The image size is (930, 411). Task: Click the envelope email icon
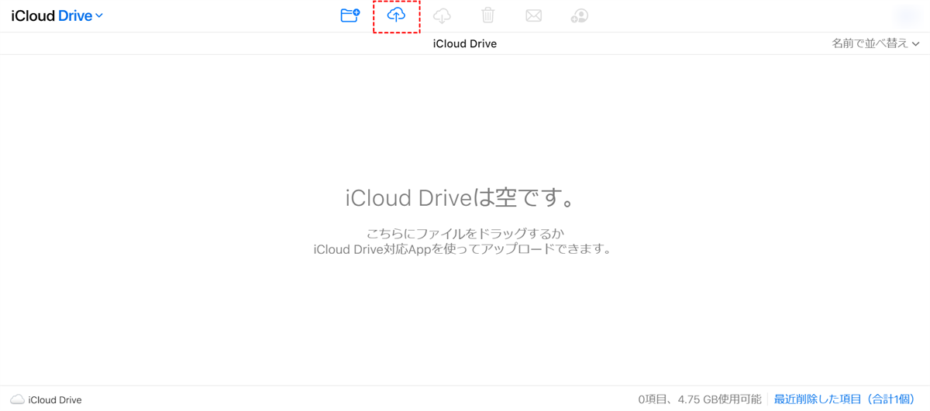coord(533,15)
